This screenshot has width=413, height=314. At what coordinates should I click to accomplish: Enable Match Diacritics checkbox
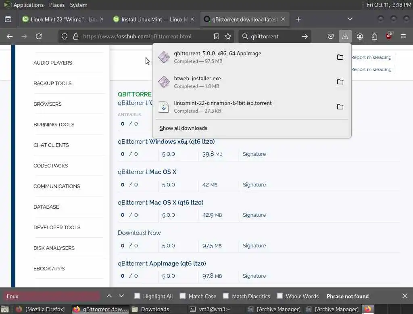(x=226, y=296)
